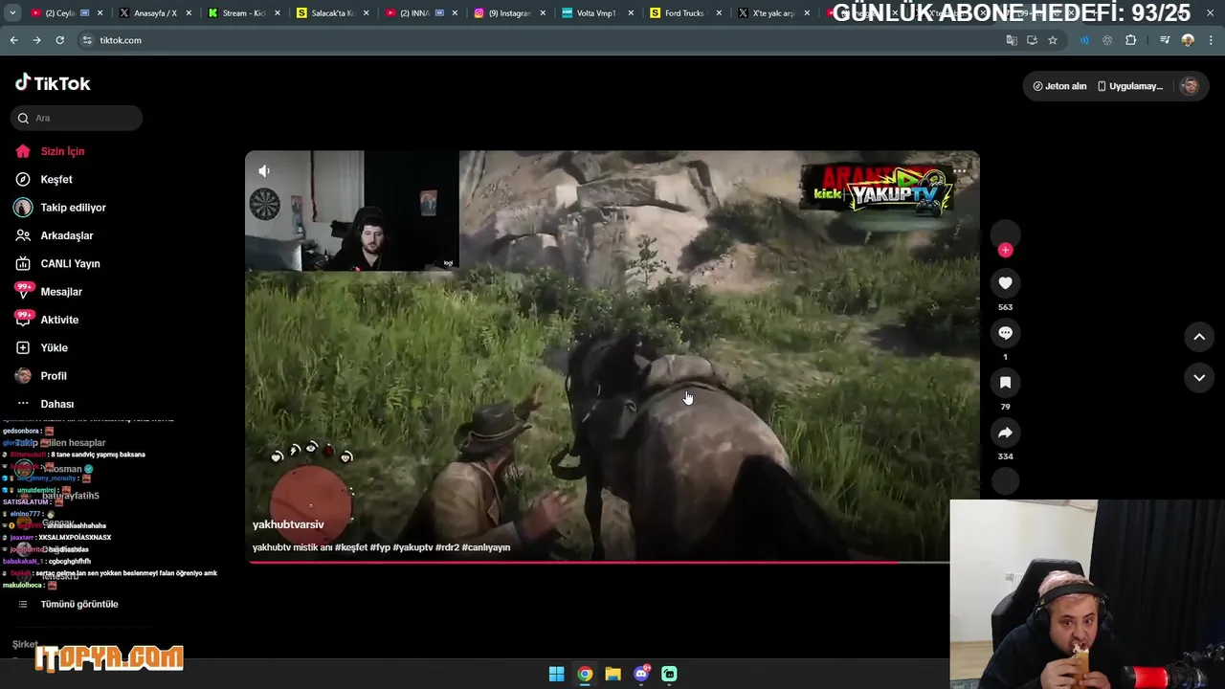
Task: Click Chrome translate page icon
Action: [1012, 40]
